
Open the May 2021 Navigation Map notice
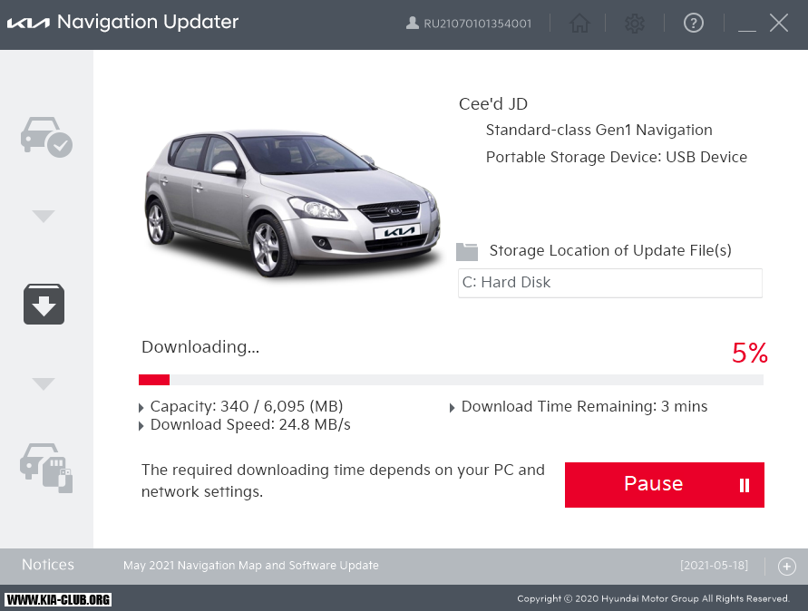pyautogui.click(x=251, y=566)
